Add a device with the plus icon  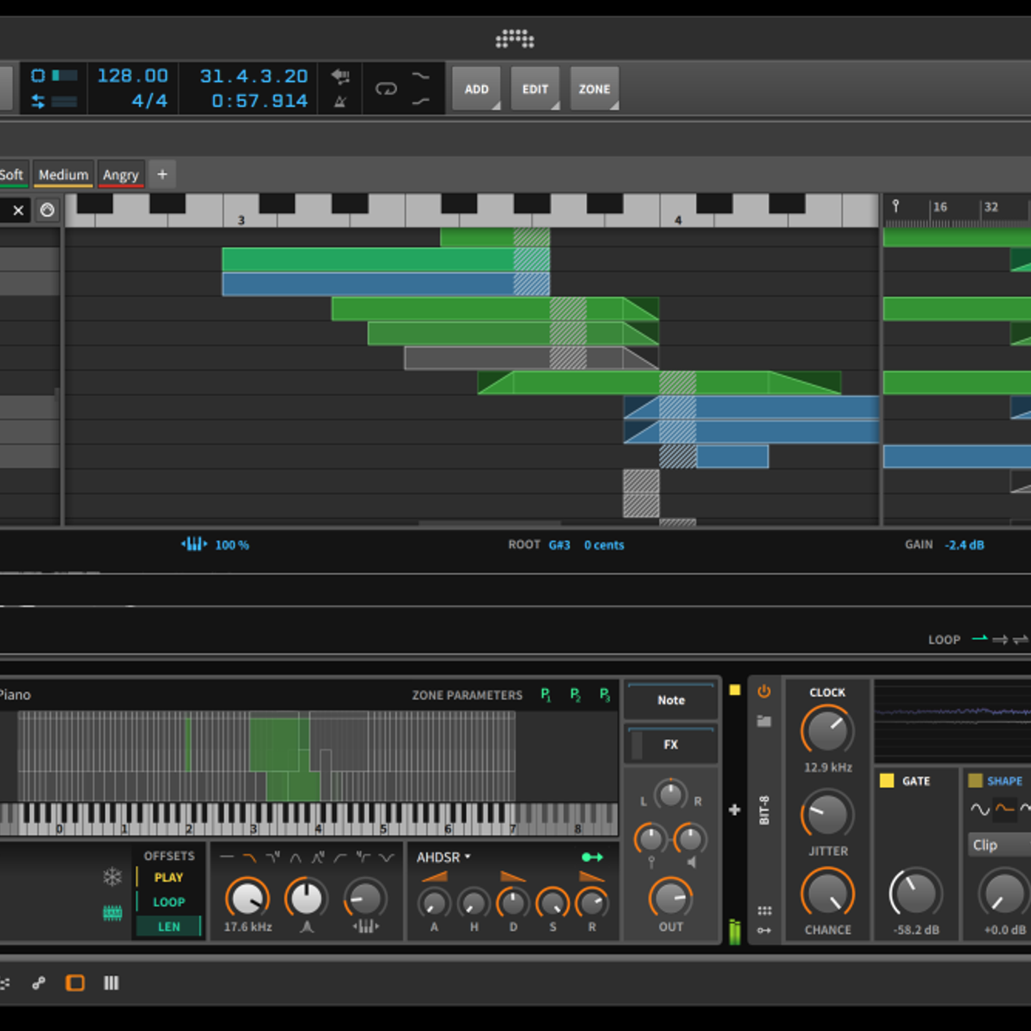(735, 809)
